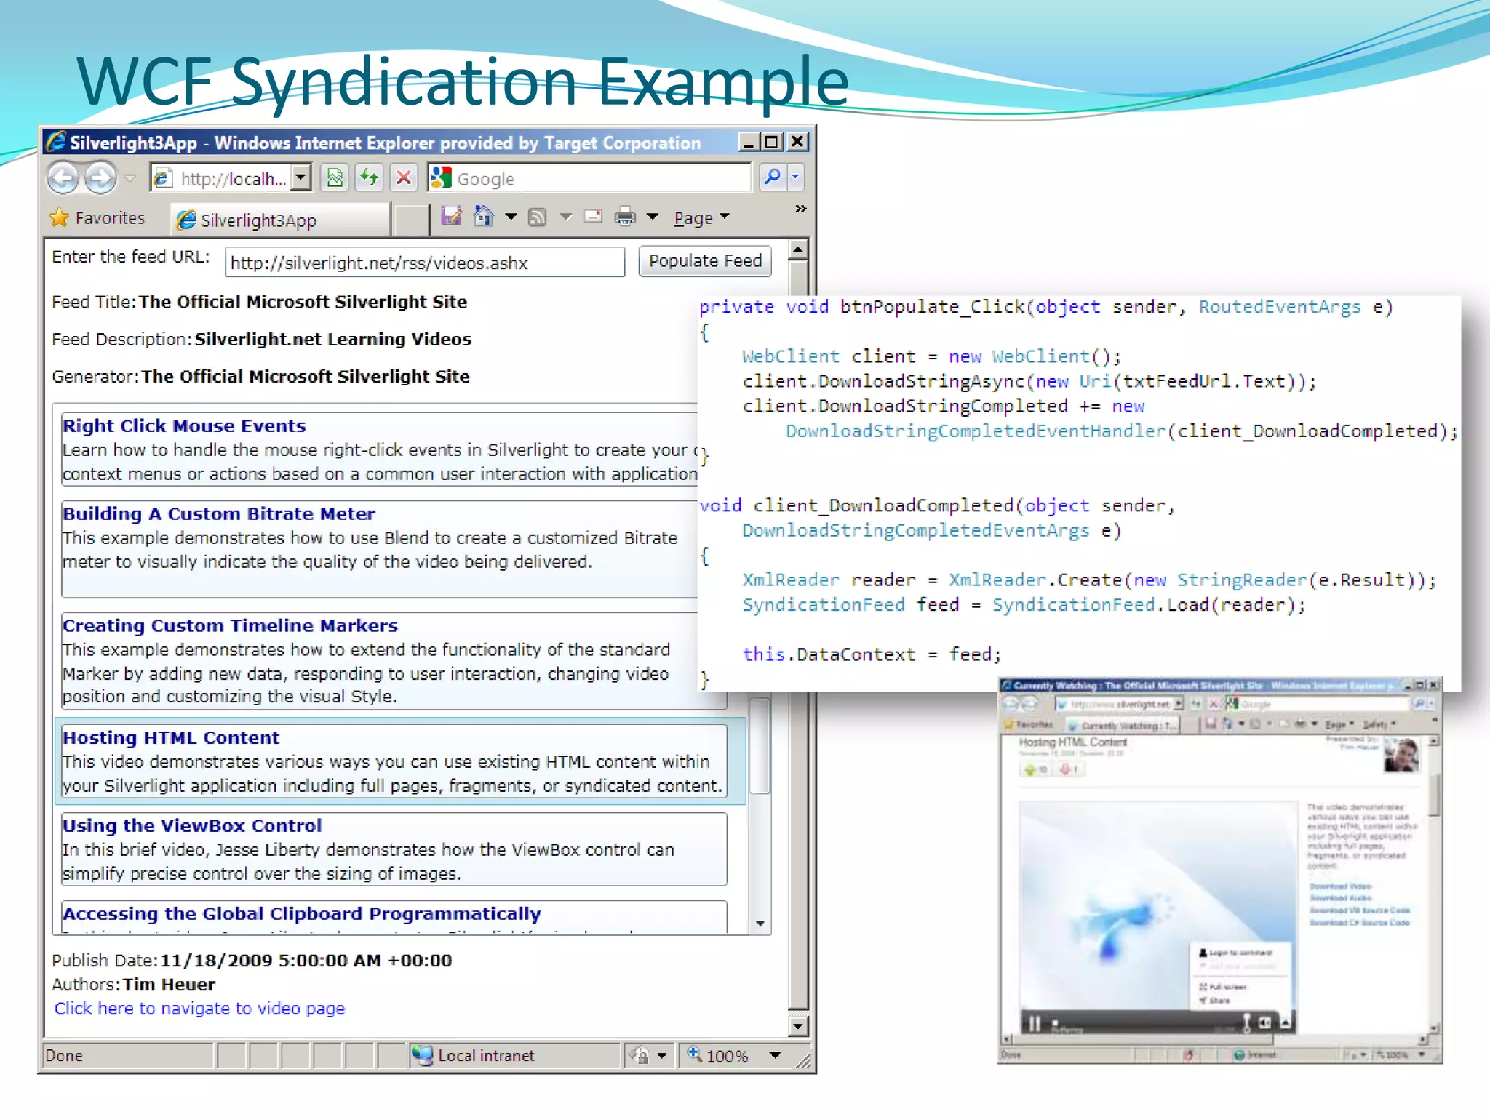Click the Compatibility View icon
This screenshot has width=1490, height=1117.
tap(335, 177)
